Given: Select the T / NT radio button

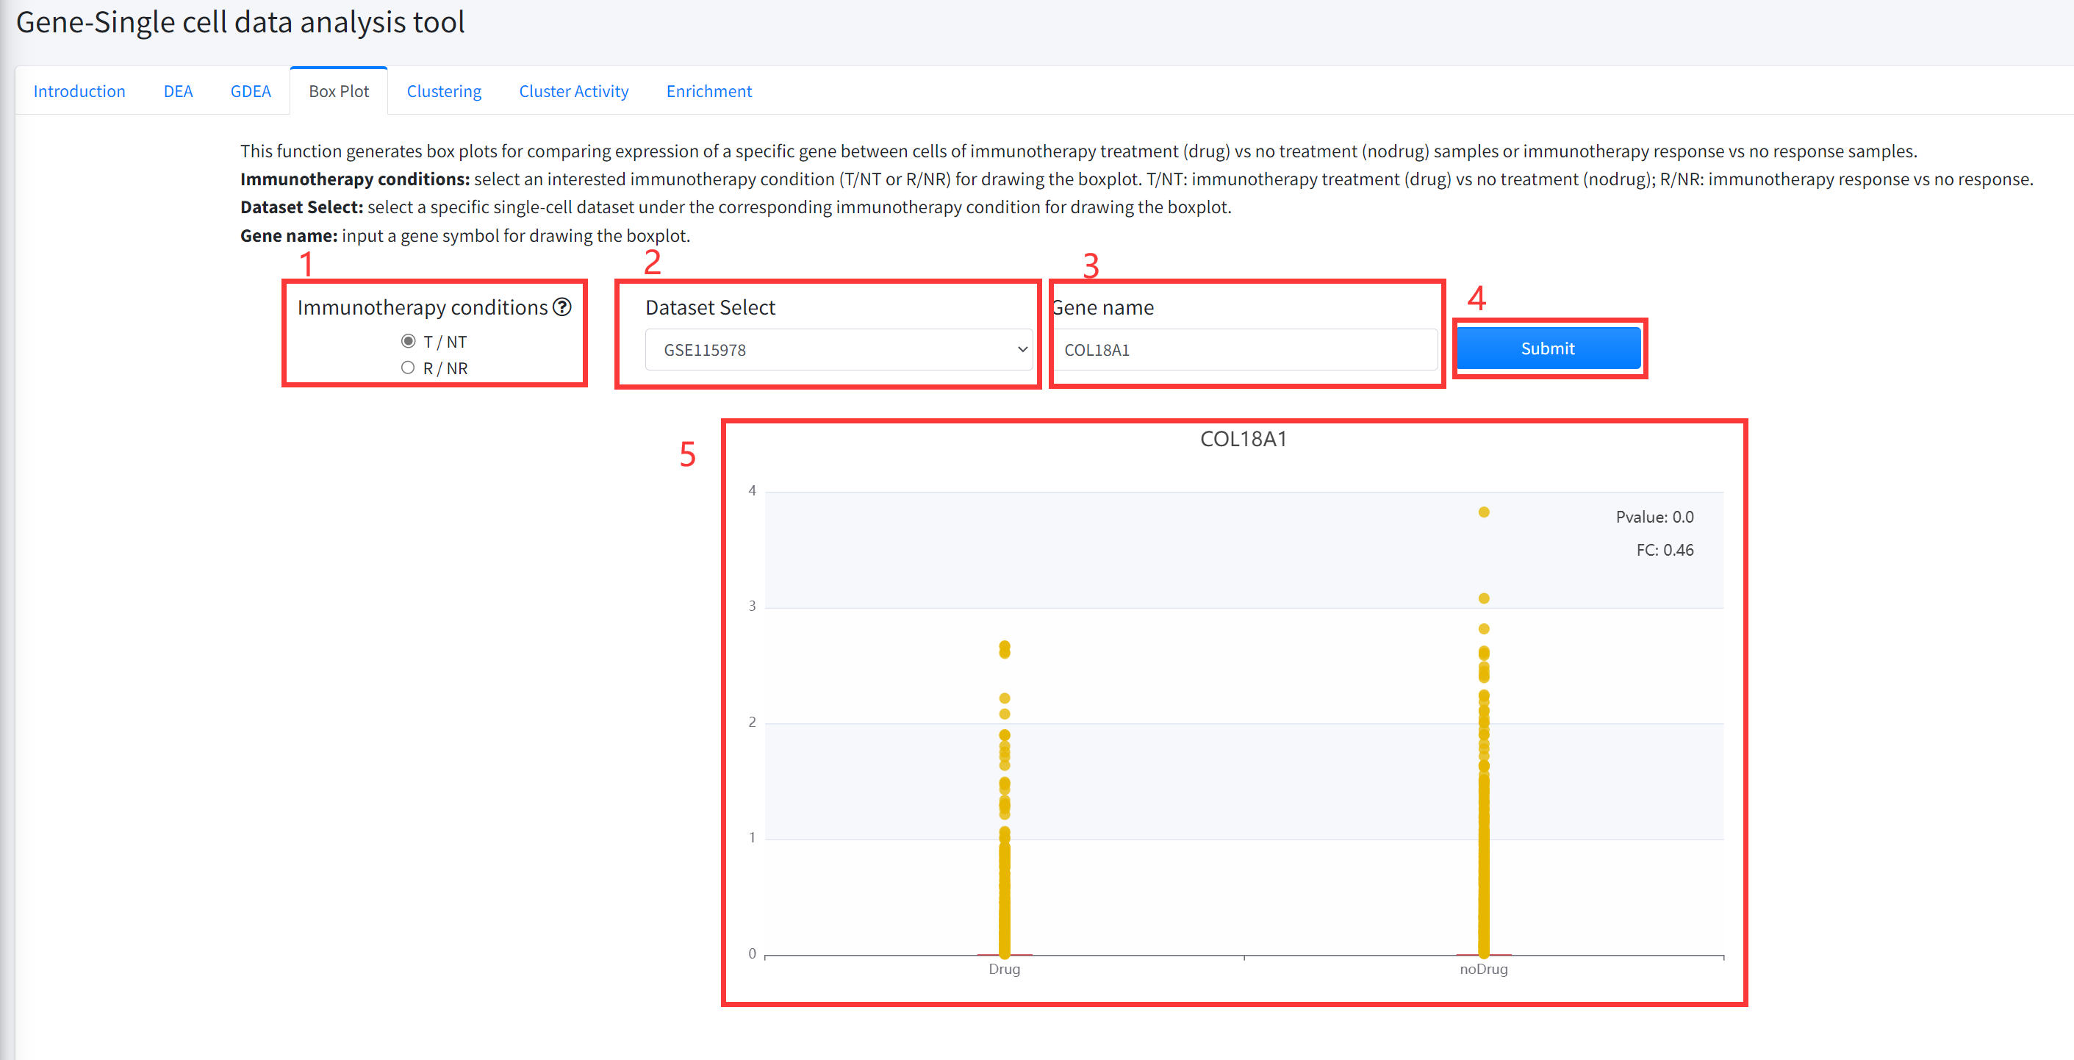Looking at the screenshot, I should pos(408,342).
